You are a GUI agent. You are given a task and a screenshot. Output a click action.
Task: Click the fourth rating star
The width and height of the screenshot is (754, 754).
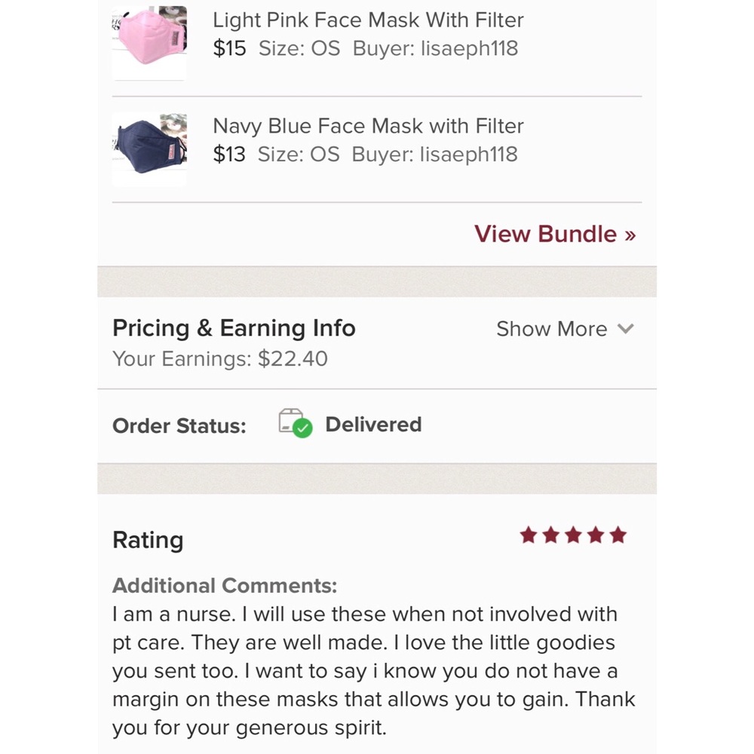tap(596, 535)
